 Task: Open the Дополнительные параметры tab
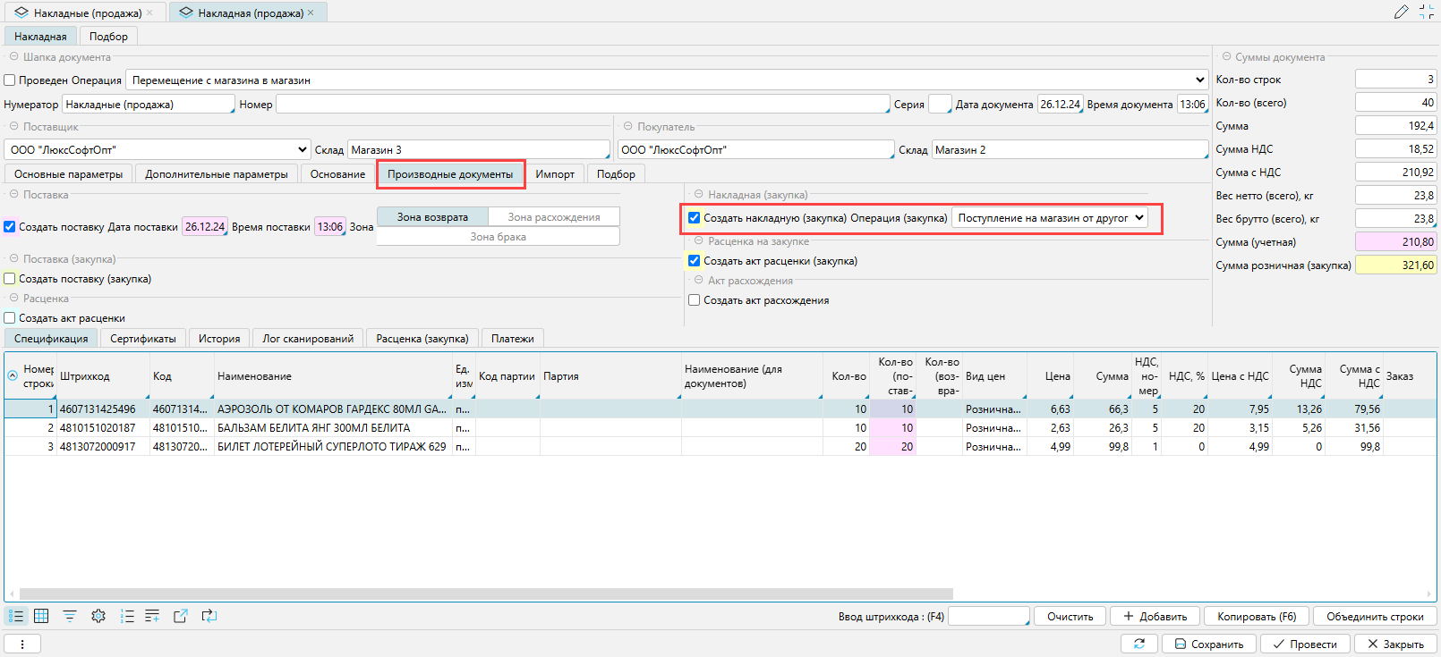[x=217, y=174]
